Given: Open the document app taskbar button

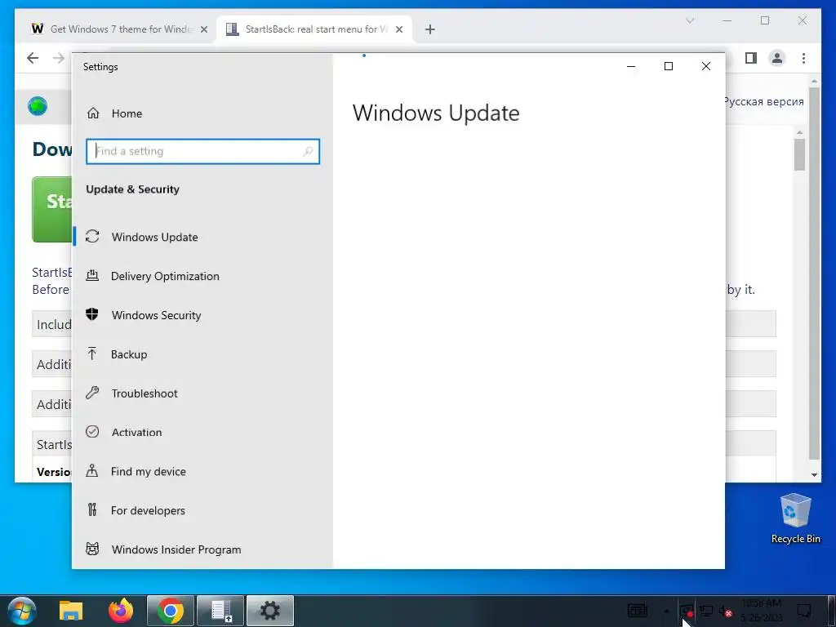Looking at the screenshot, I should (x=220, y=611).
